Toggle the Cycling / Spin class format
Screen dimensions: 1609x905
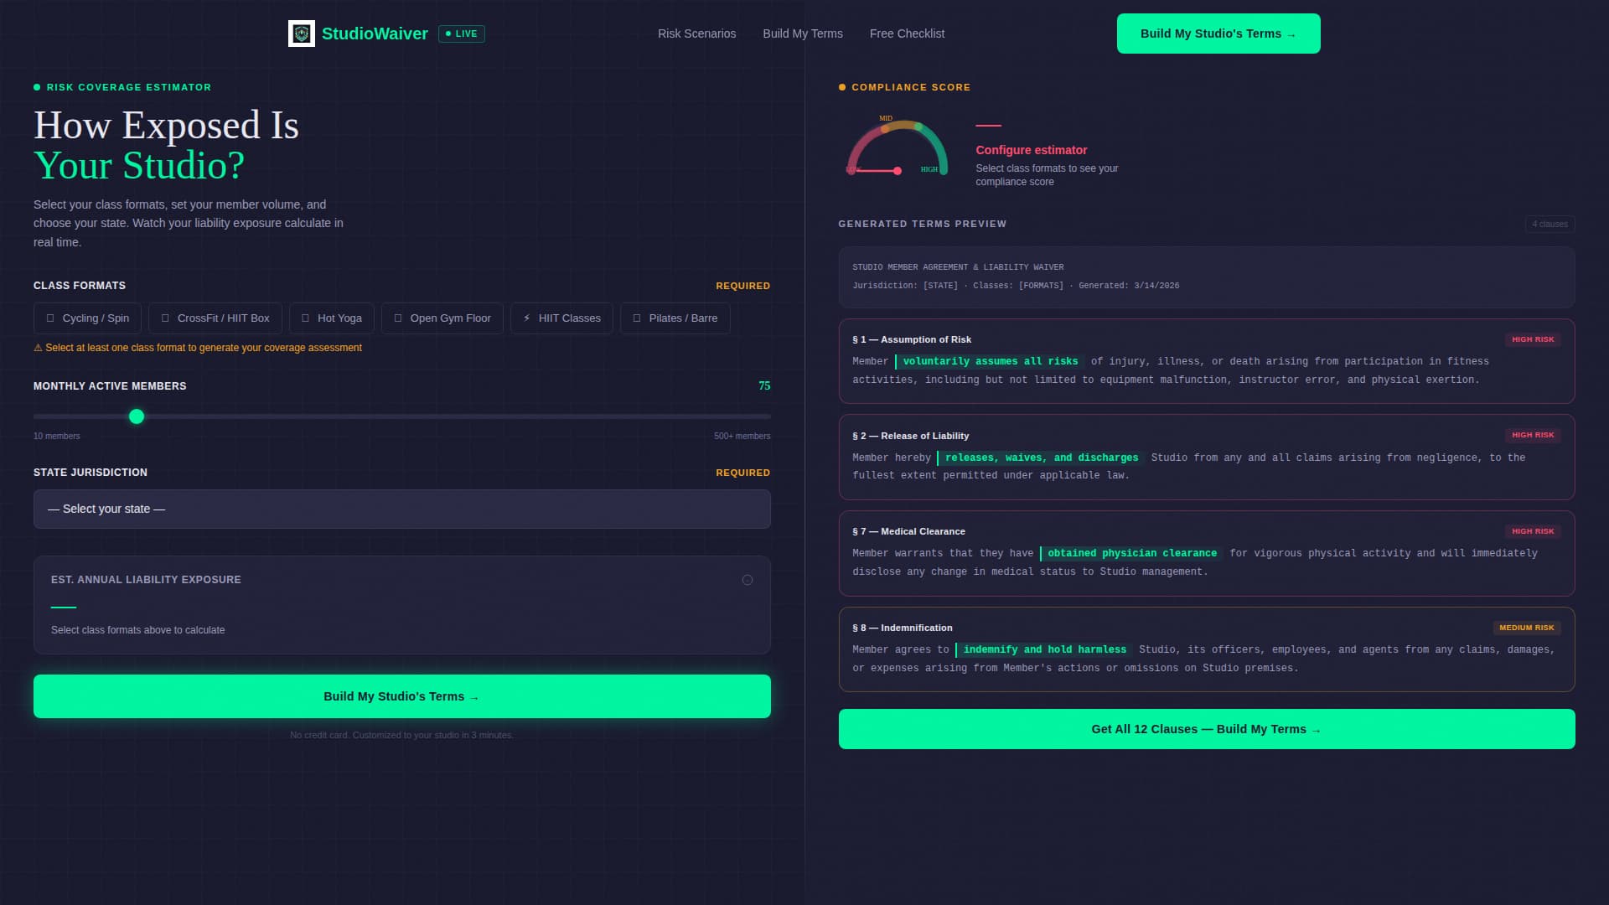pyautogui.click(x=87, y=318)
